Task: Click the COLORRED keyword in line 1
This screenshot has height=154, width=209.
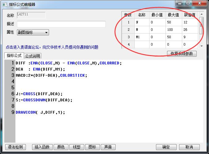Action: click(109, 63)
